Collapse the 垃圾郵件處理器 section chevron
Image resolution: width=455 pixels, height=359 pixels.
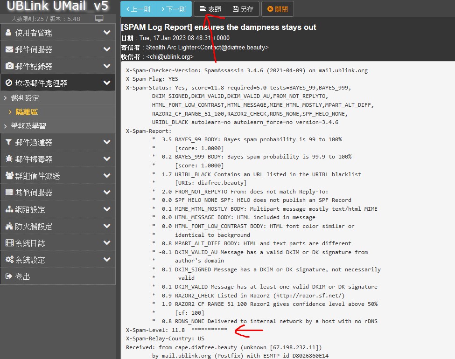(x=107, y=83)
